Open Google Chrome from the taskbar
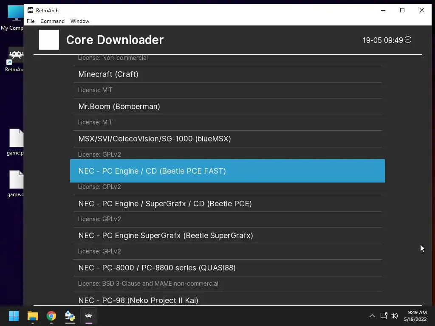 coord(51,316)
